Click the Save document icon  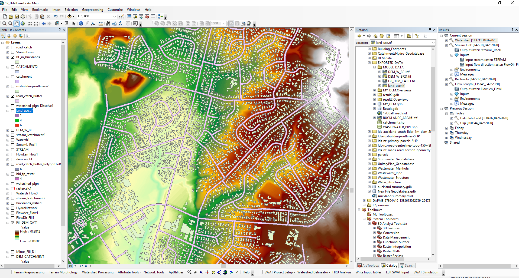tap(17, 16)
